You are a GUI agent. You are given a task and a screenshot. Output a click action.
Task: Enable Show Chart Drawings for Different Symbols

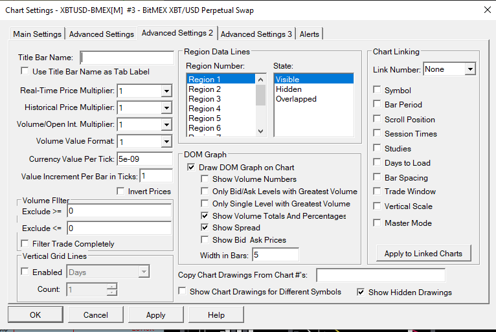[x=182, y=291]
